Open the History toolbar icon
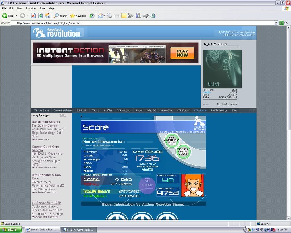 [x=92, y=16]
